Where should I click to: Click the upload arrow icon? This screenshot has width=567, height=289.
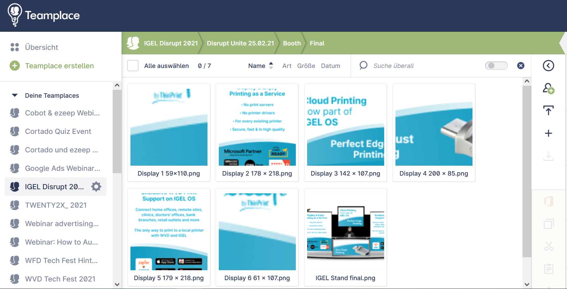[x=549, y=110]
